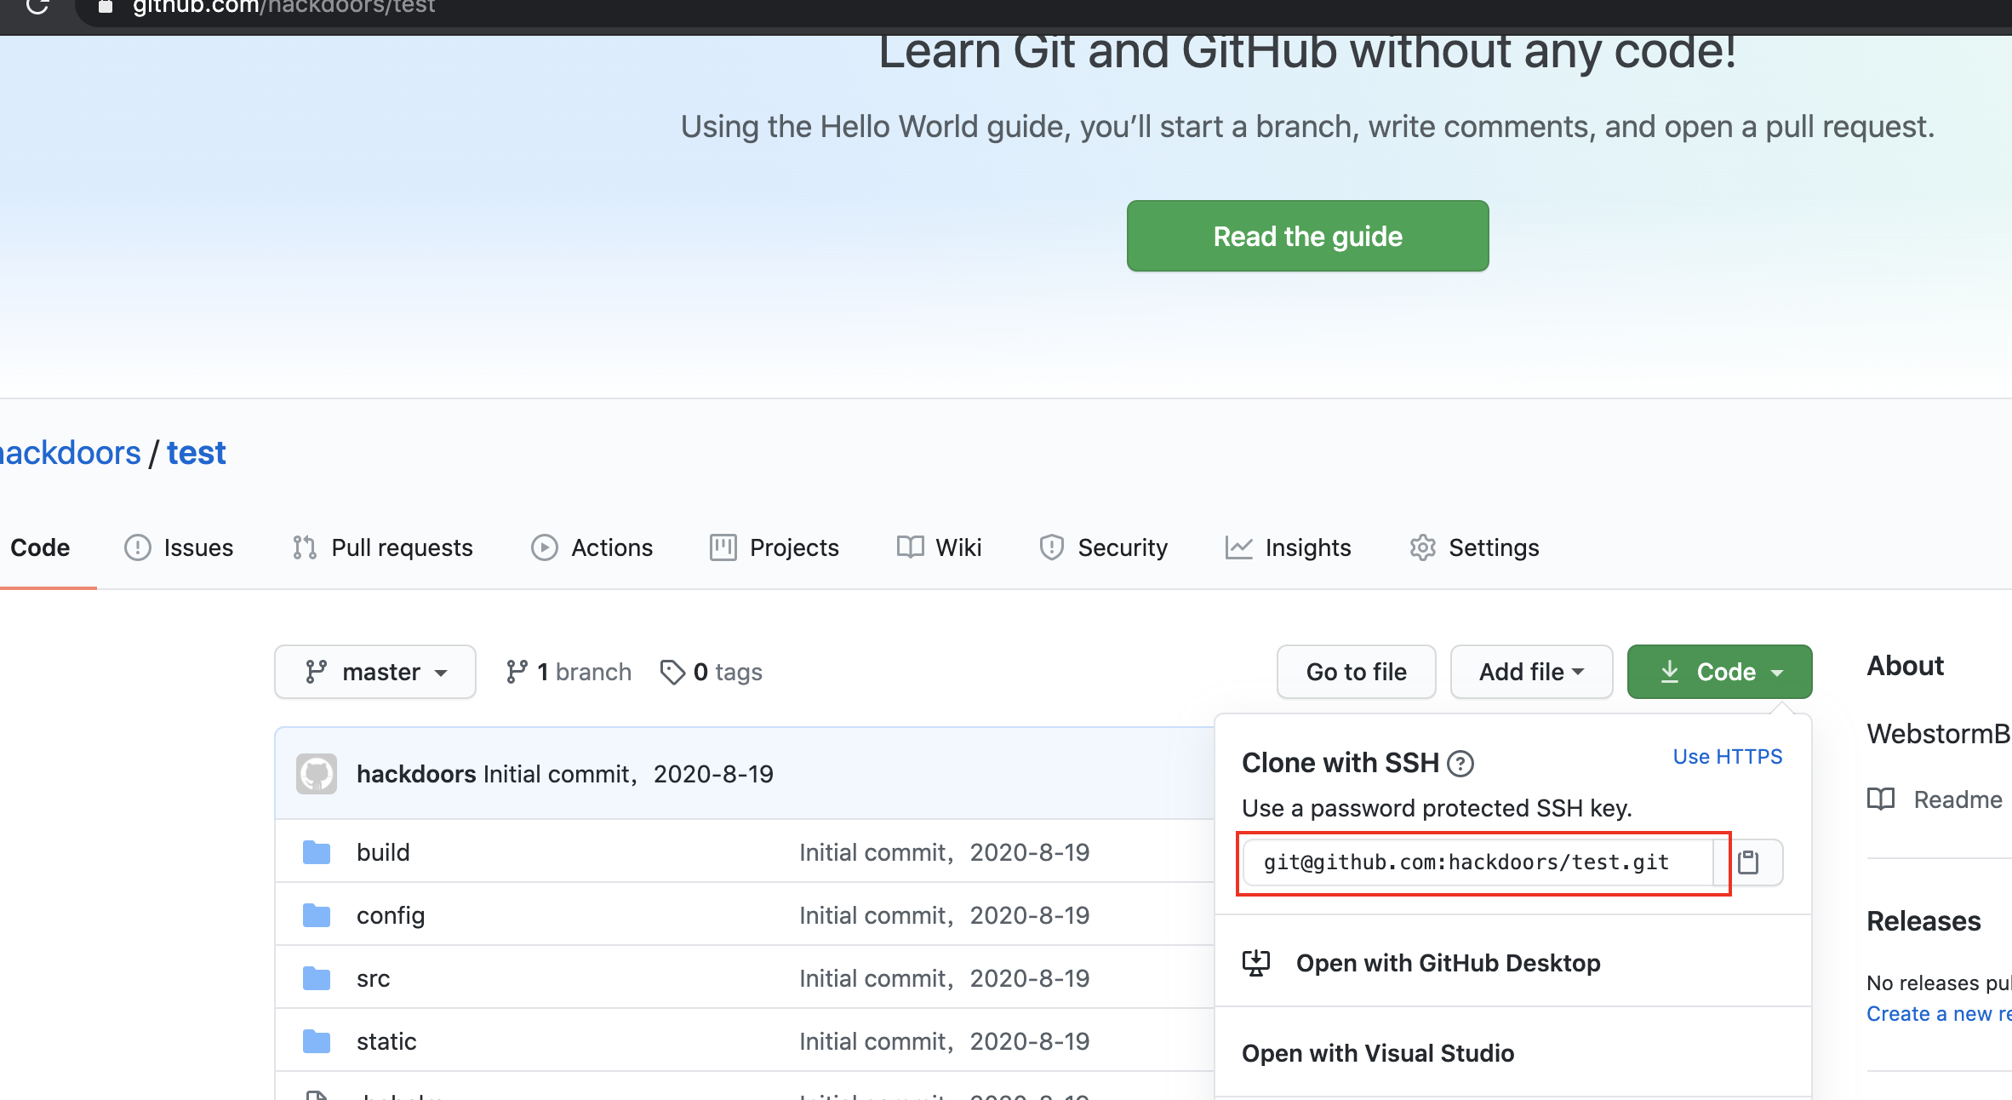Click Open with GitHub Desktop

pyautogui.click(x=1447, y=963)
